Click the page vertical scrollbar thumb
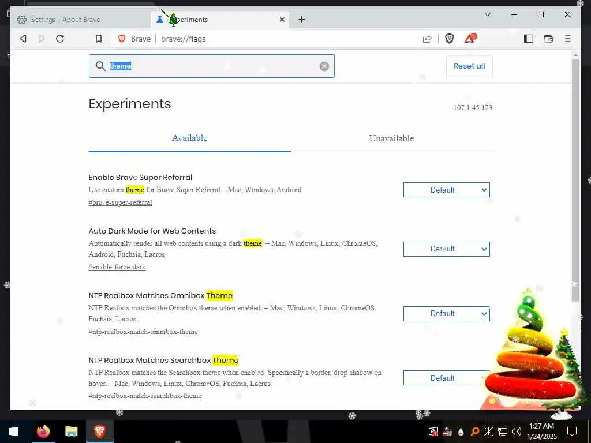The height and width of the screenshot is (443, 591). tap(575, 180)
